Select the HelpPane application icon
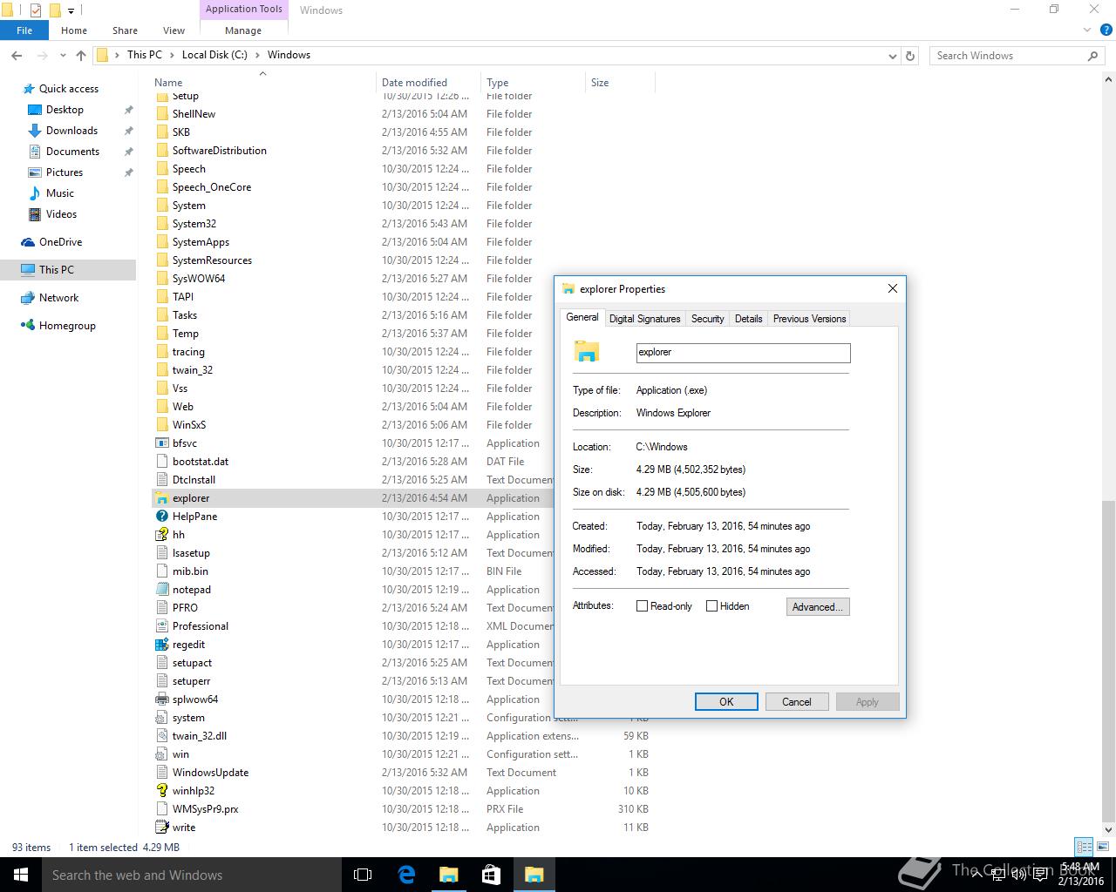 pos(161,517)
